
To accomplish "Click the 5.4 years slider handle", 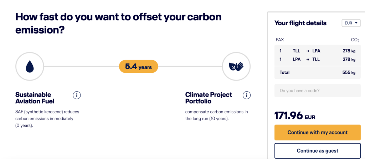I will [138, 67].
